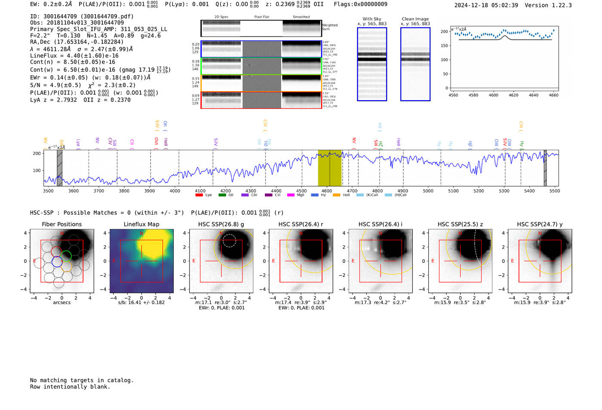Click the (H)CaII legend swatch
Screen dimensions: 602x410
click(x=388, y=195)
